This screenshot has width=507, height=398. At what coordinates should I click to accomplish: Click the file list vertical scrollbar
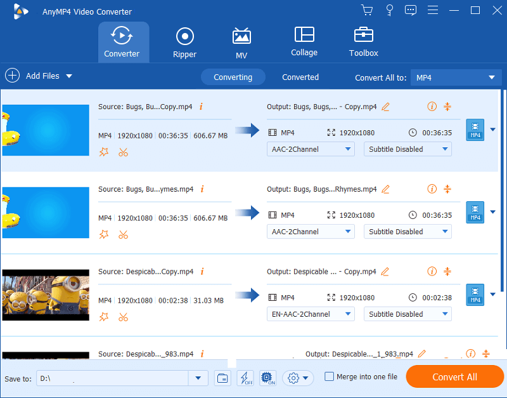[502, 191]
